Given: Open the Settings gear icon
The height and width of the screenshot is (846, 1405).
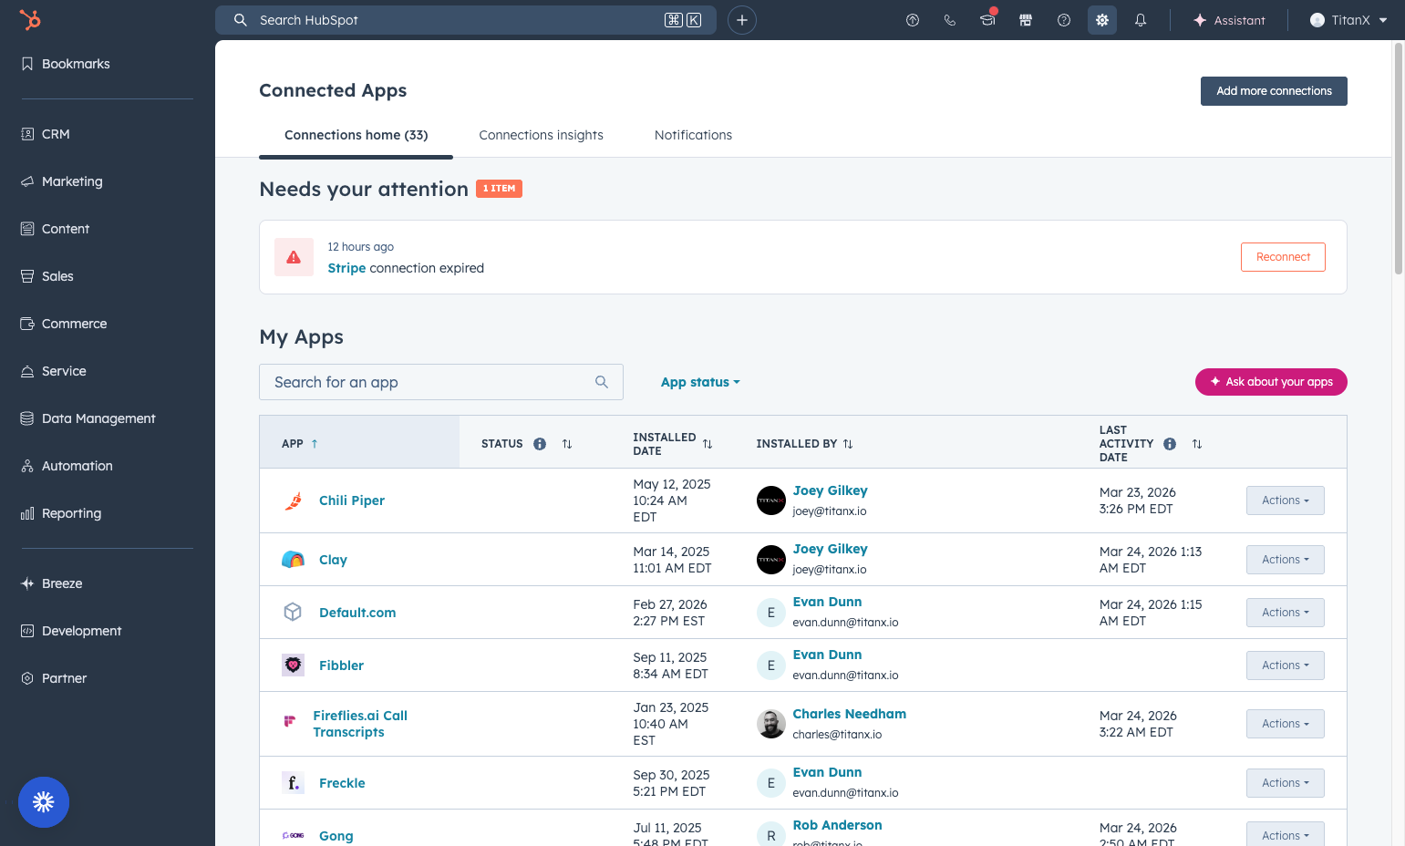Looking at the screenshot, I should click(1102, 20).
